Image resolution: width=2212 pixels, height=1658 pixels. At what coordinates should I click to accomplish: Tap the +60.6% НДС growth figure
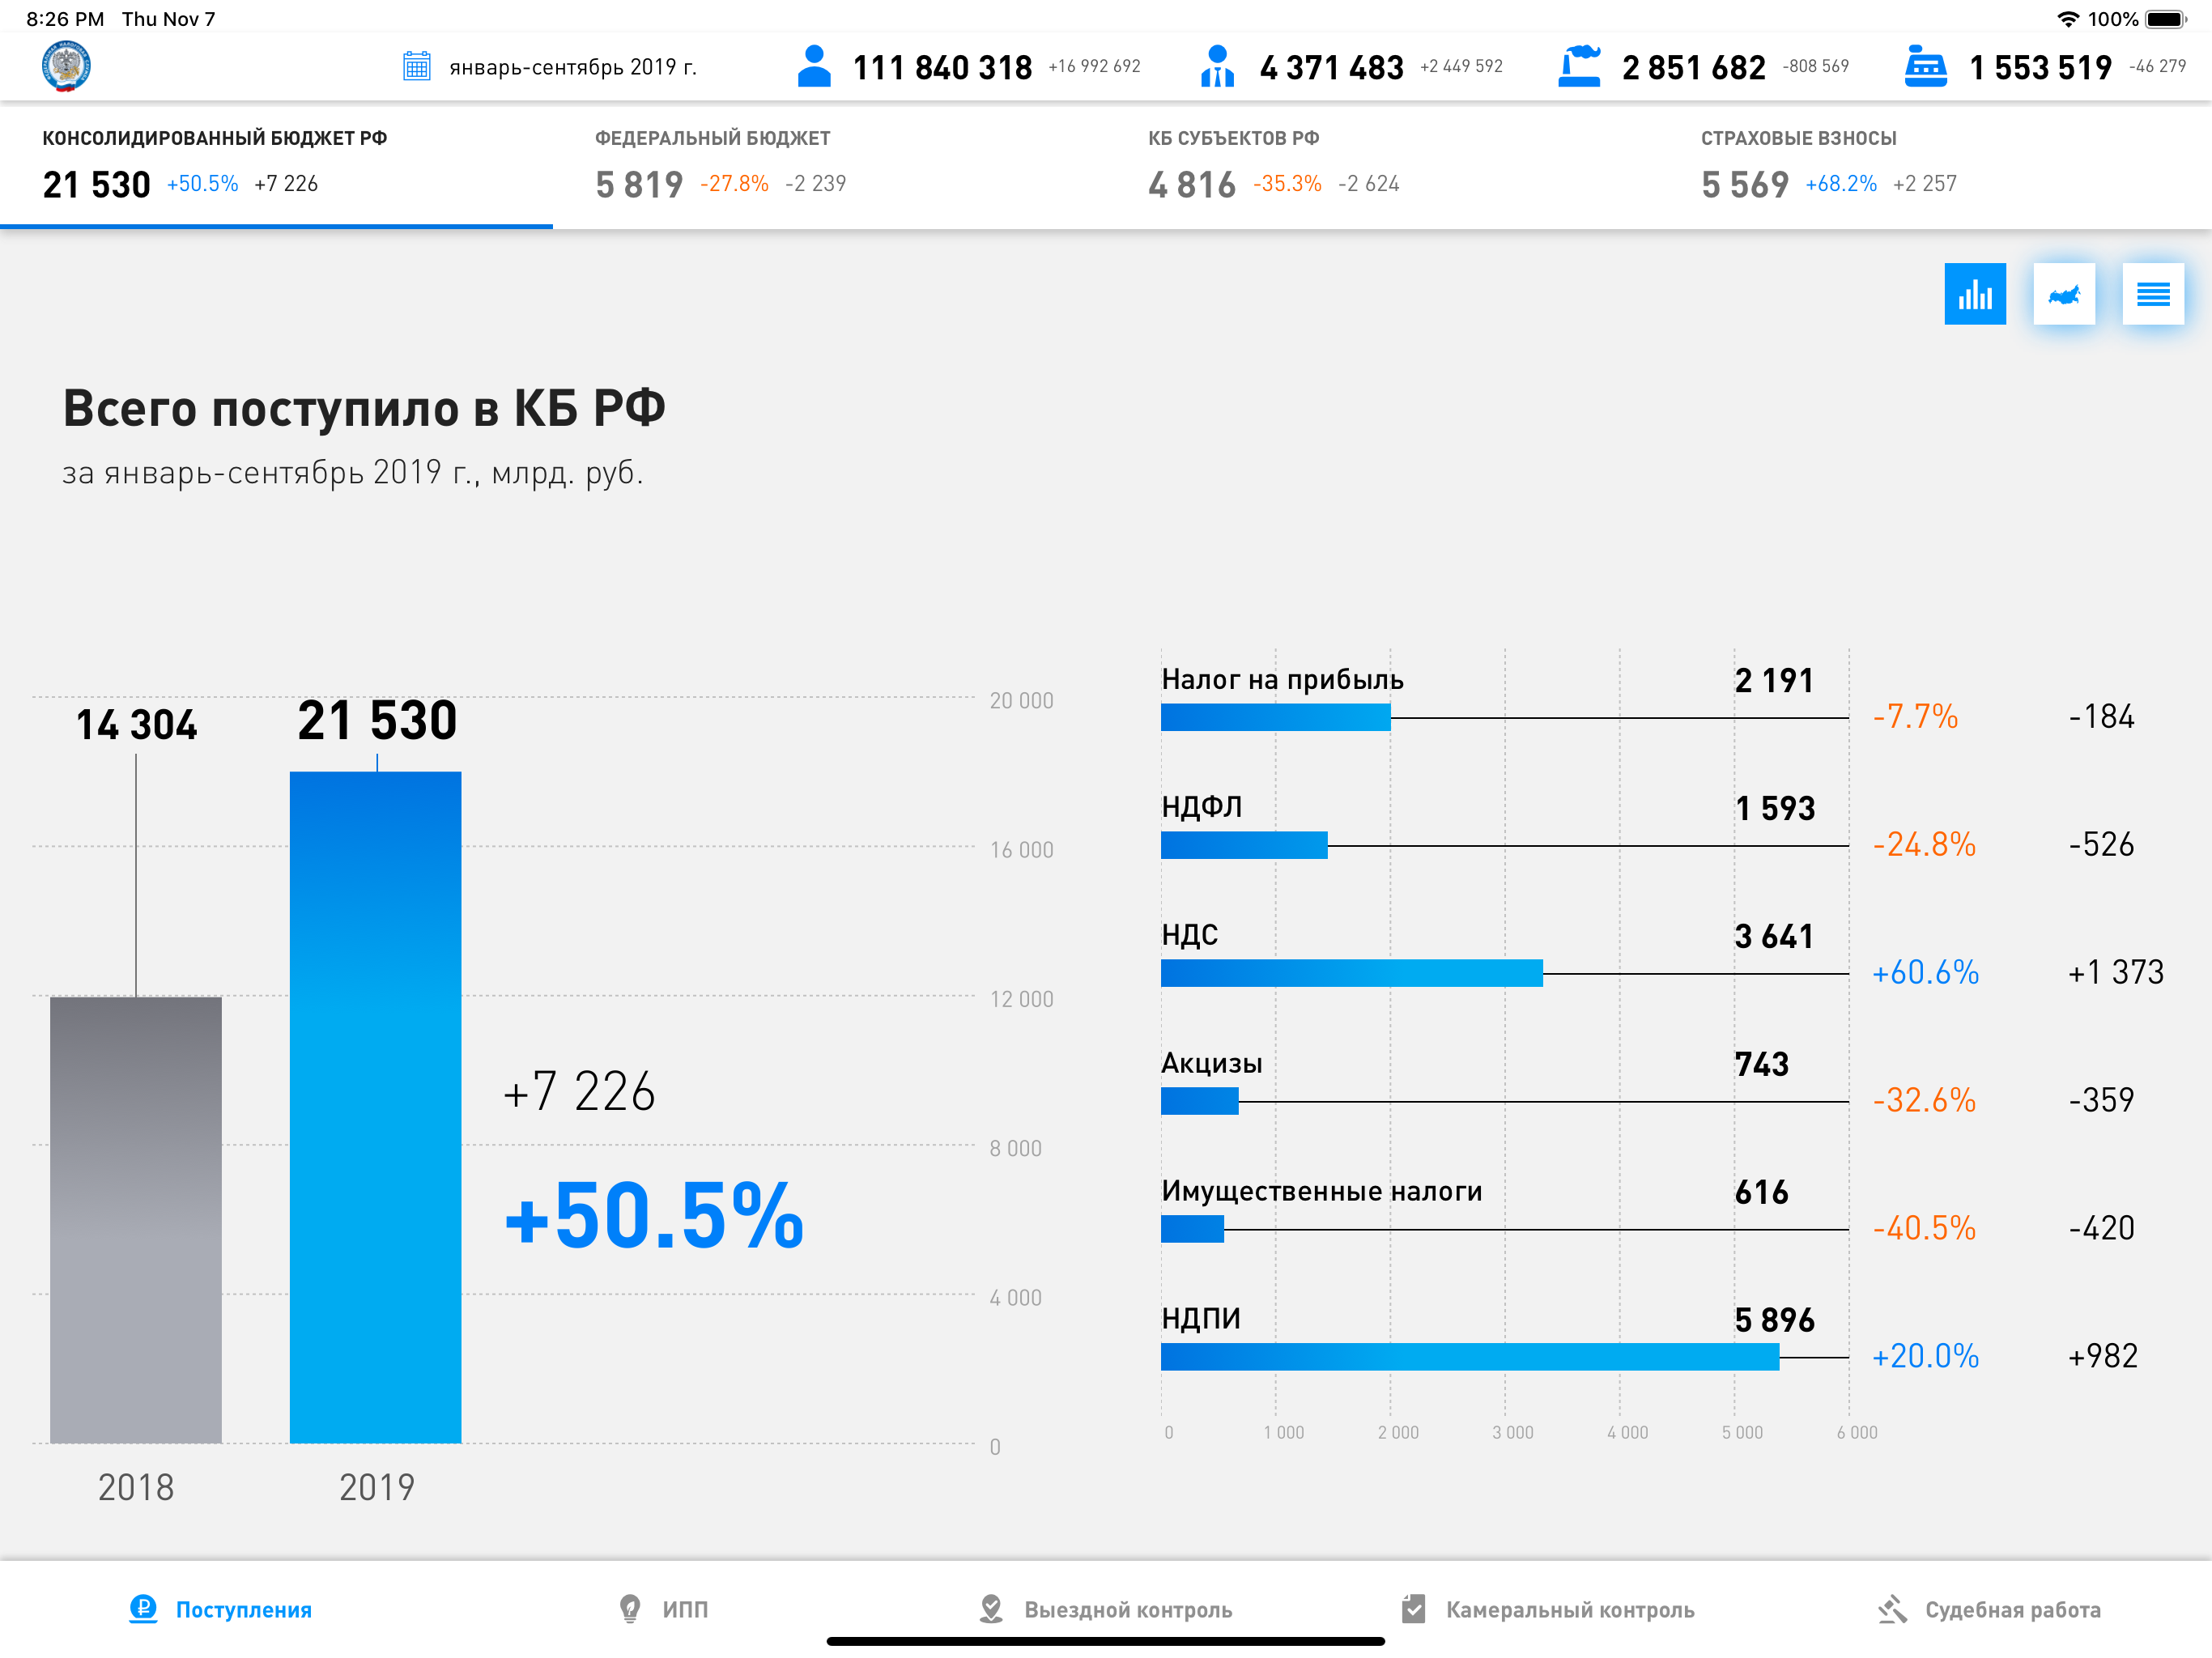click(x=1925, y=972)
